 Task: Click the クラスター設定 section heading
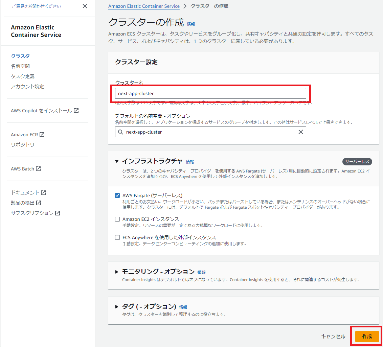point(136,62)
